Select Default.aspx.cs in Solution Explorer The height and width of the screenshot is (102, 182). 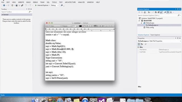tap(153, 25)
